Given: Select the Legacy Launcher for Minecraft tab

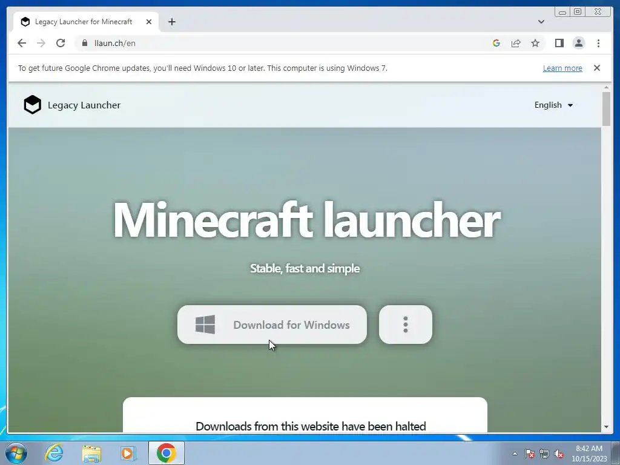Looking at the screenshot, I should point(86,22).
